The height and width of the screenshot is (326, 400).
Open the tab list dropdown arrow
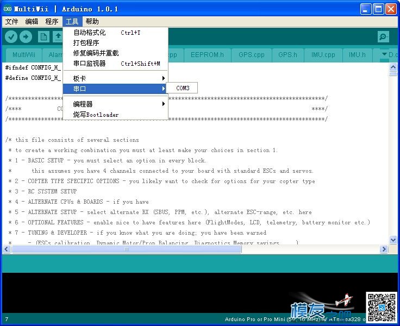click(384, 54)
